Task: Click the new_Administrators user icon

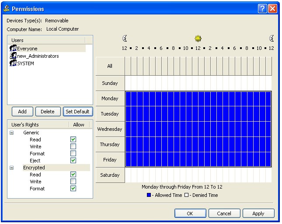Action: click(13, 56)
